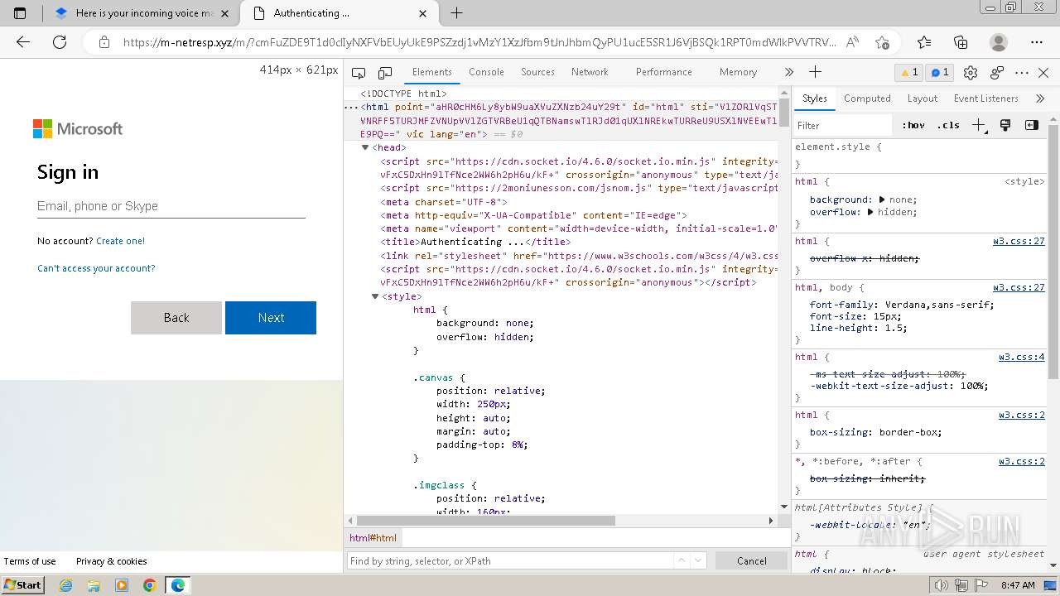
Task: Activate Read aloud icon in address bar
Action: 853,42
